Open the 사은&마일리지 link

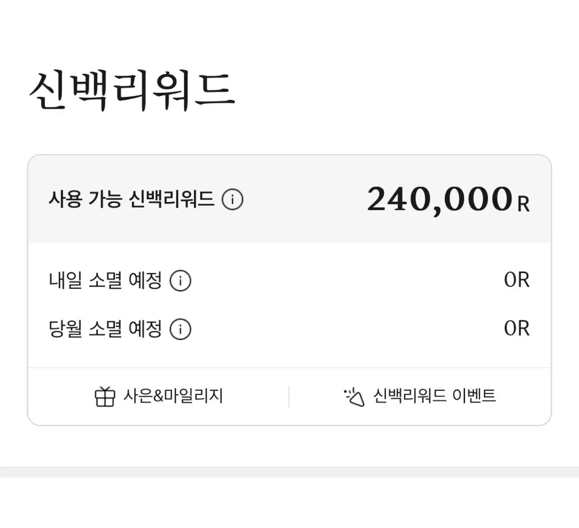(x=173, y=396)
